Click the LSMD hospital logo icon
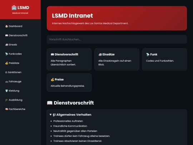This screenshot has height=145, width=193. tap(14, 8)
